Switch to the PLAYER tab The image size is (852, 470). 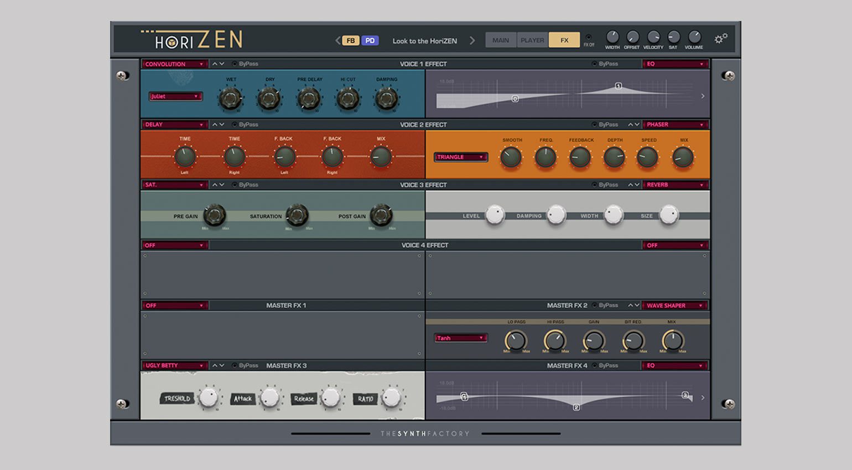tap(532, 40)
